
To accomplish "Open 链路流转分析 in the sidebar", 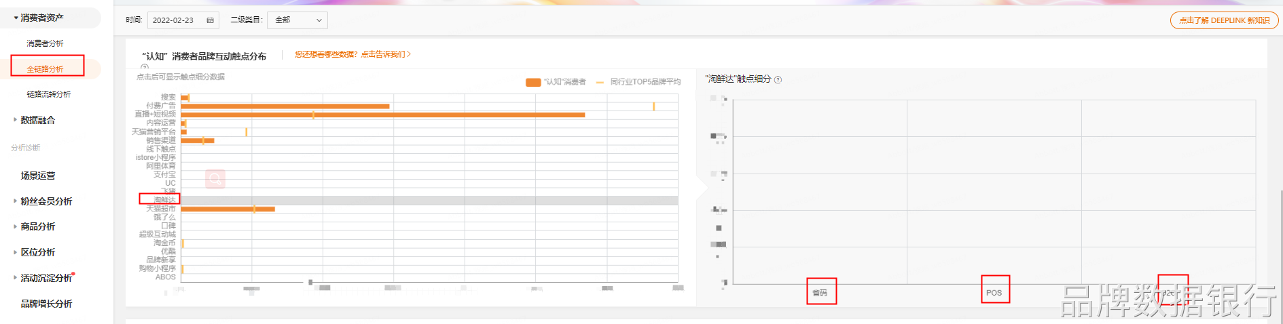I will (x=49, y=94).
